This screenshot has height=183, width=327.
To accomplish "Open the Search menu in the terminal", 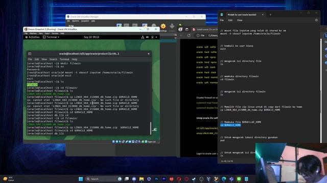I will pyautogui.click(x=53, y=59).
